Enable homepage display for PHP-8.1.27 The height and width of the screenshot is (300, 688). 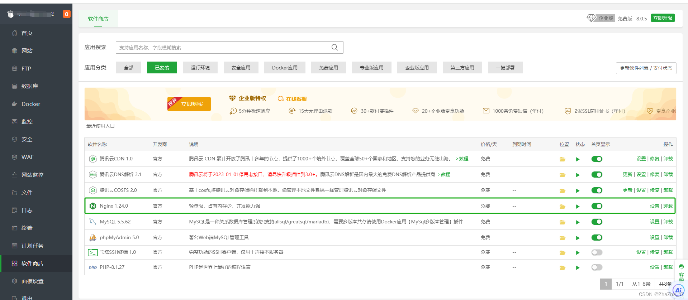[x=597, y=267]
